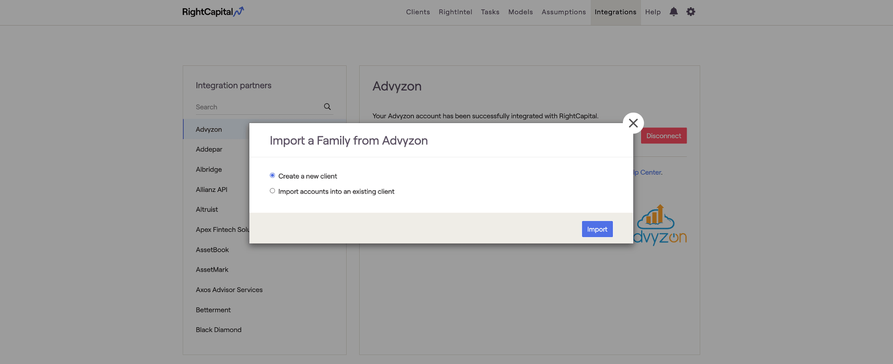The width and height of the screenshot is (893, 364).
Task: Navigate to Assumptions
Action: point(563,12)
